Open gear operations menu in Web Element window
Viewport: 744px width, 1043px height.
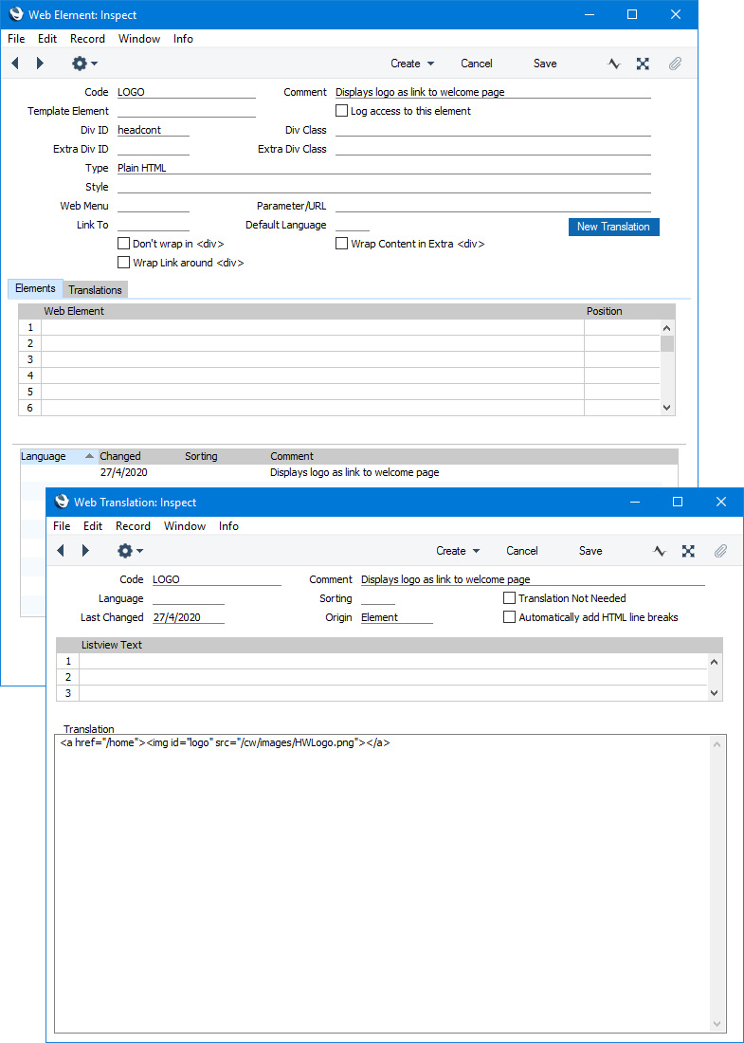click(x=84, y=64)
